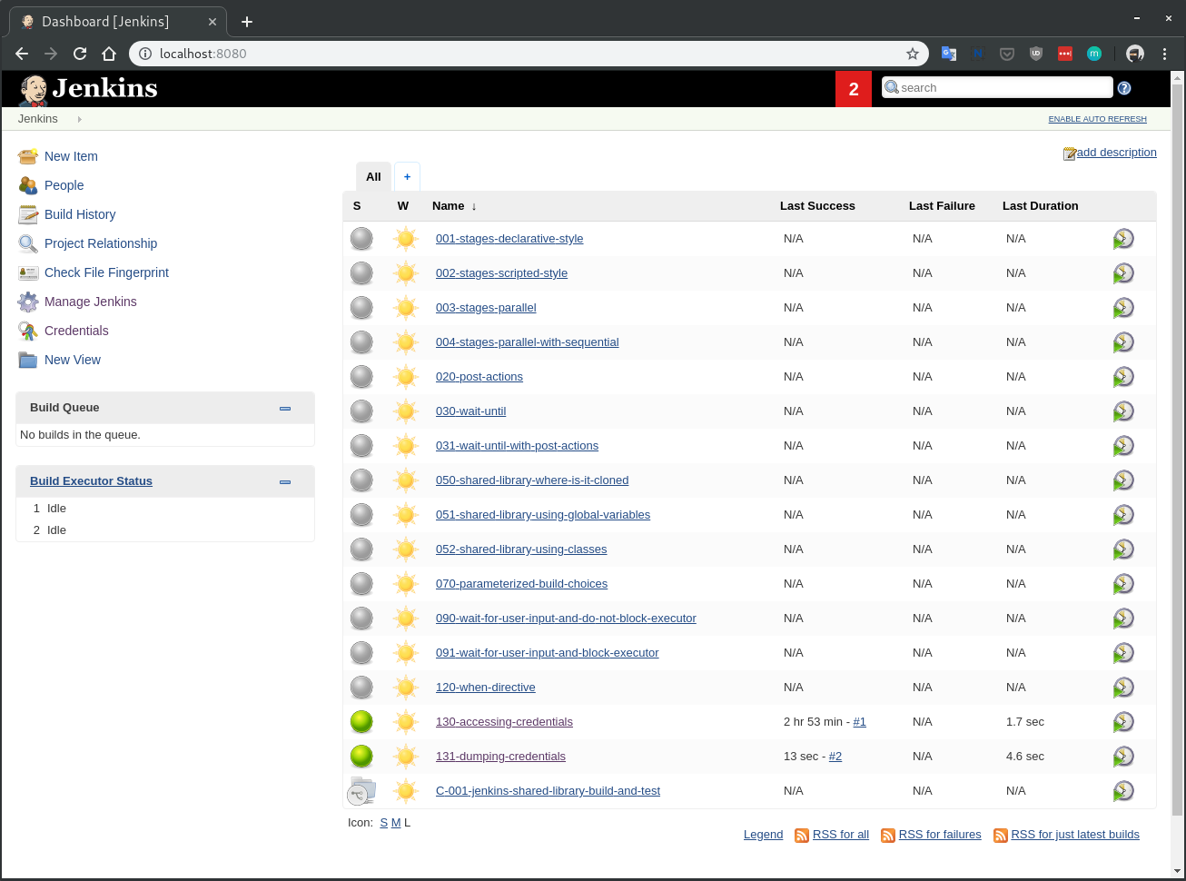Sort jobs by W weather column

(x=403, y=206)
